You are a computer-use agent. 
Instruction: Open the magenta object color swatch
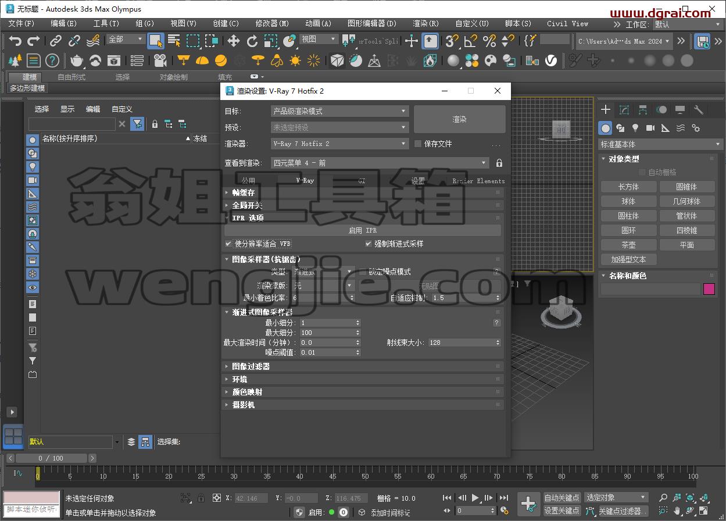click(709, 289)
